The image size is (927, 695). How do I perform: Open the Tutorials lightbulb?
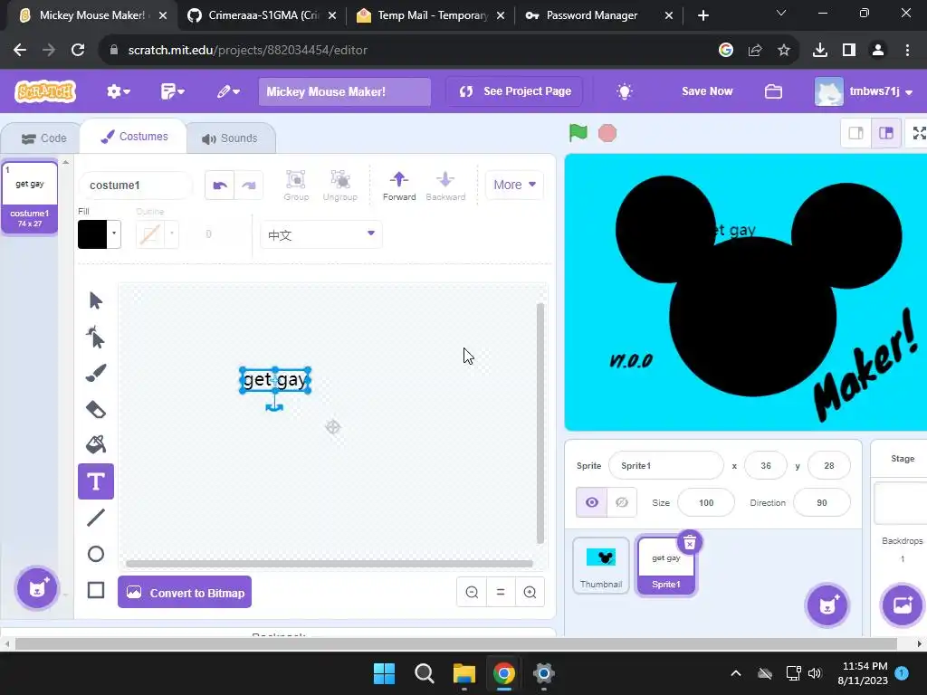click(625, 91)
